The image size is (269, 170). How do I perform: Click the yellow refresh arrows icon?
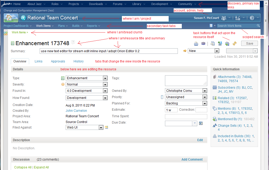[x=235, y=44]
